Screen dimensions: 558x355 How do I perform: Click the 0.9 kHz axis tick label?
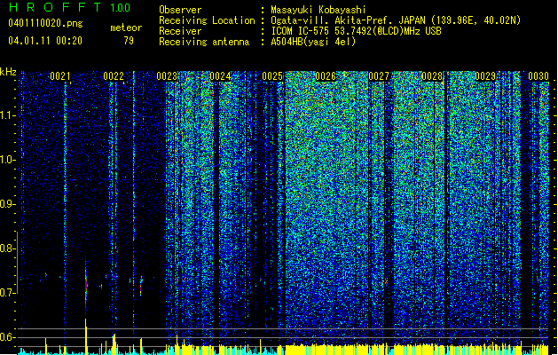tap(7, 204)
